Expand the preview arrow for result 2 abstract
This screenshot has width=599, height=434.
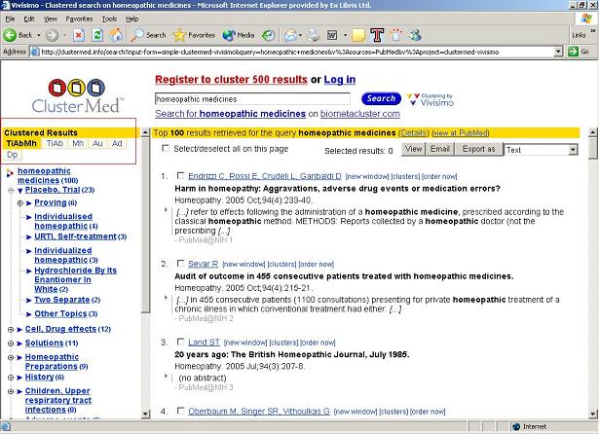pos(166,298)
